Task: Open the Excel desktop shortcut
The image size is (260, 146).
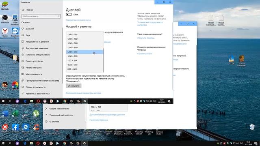Action: point(15,114)
